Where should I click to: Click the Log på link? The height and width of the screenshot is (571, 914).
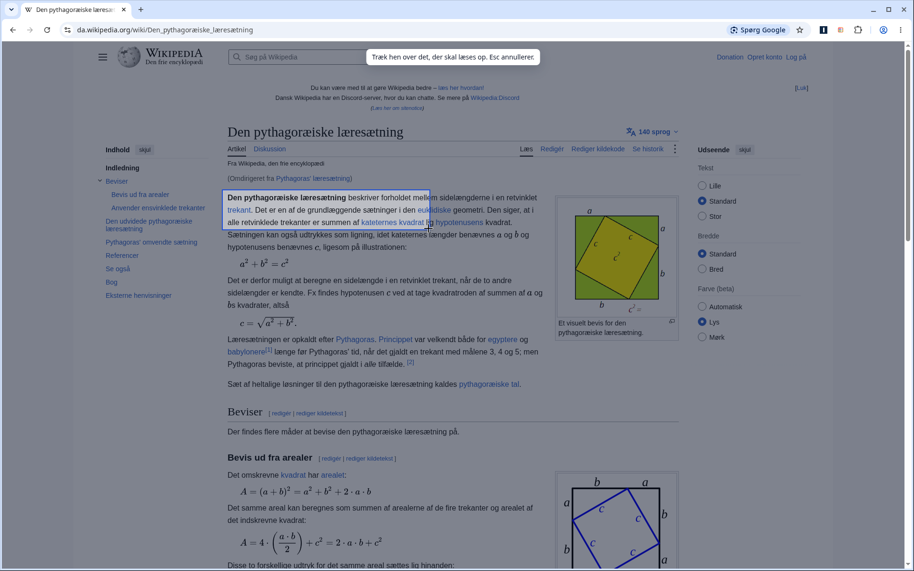coord(796,57)
